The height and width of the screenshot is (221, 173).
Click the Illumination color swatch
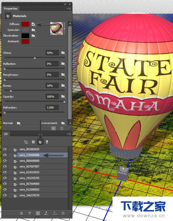point(25,36)
